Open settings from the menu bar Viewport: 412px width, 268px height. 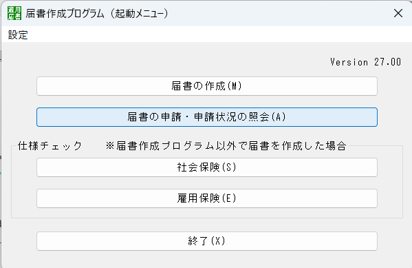pyautogui.click(x=18, y=34)
